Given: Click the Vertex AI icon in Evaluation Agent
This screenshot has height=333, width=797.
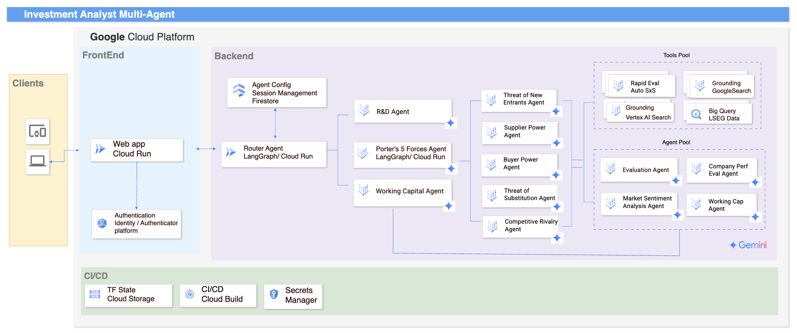Looking at the screenshot, I should click(610, 169).
